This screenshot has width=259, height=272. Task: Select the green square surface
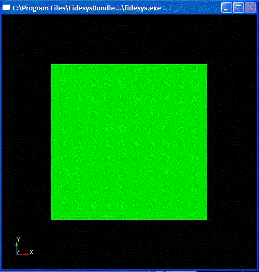point(129,142)
